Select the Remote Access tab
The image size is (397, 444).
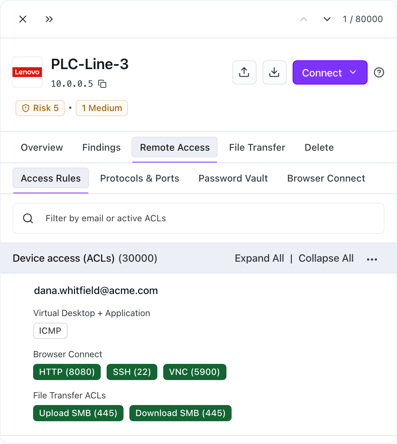click(x=175, y=147)
